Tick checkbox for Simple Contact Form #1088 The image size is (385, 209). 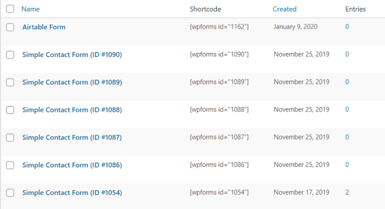tap(10, 110)
